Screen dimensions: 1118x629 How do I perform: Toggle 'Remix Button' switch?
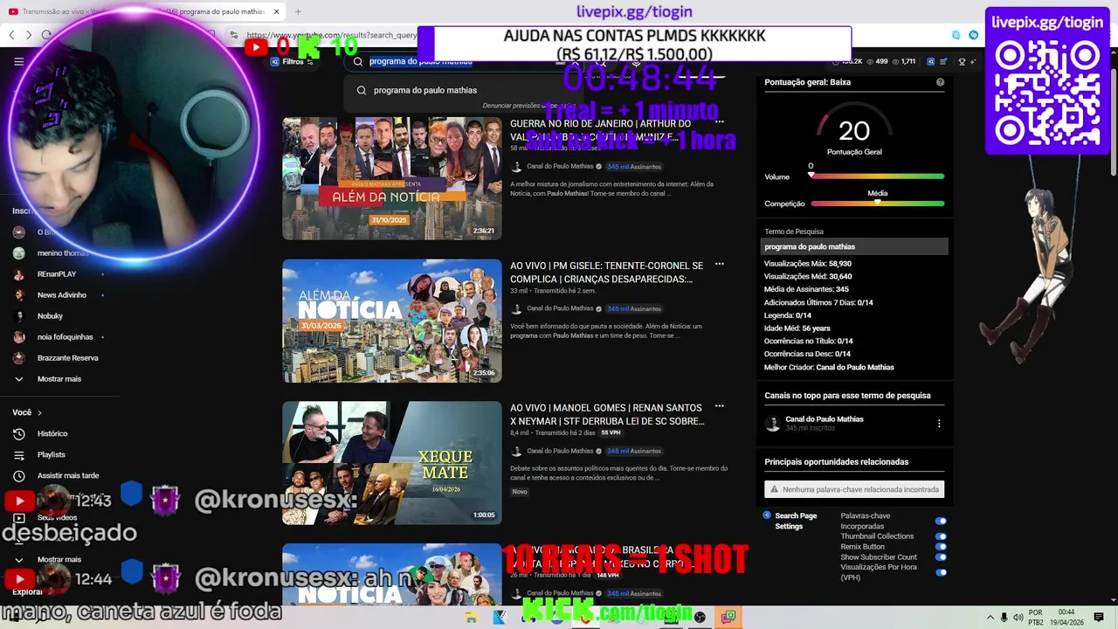coord(941,547)
